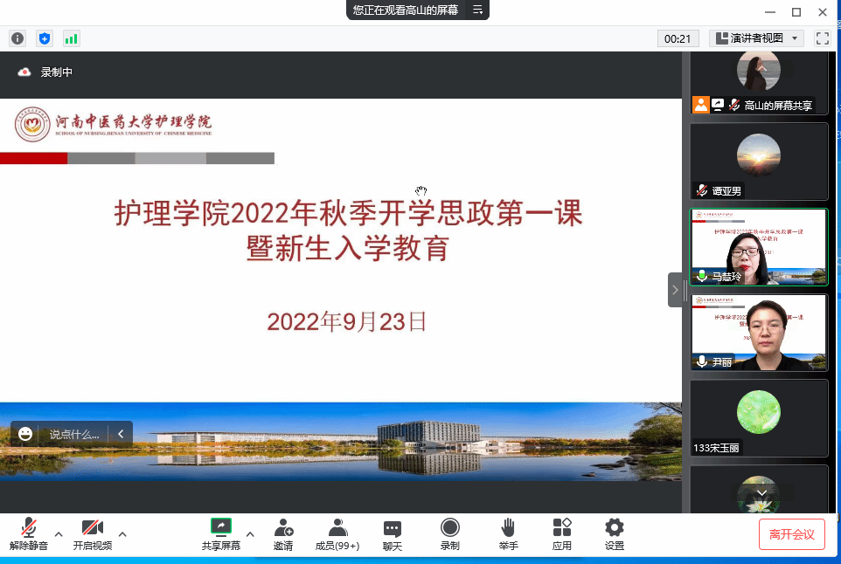The width and height of the screenshot is (841, 564).
Task: Open meeting information icon
Action: tap(17, 38)
